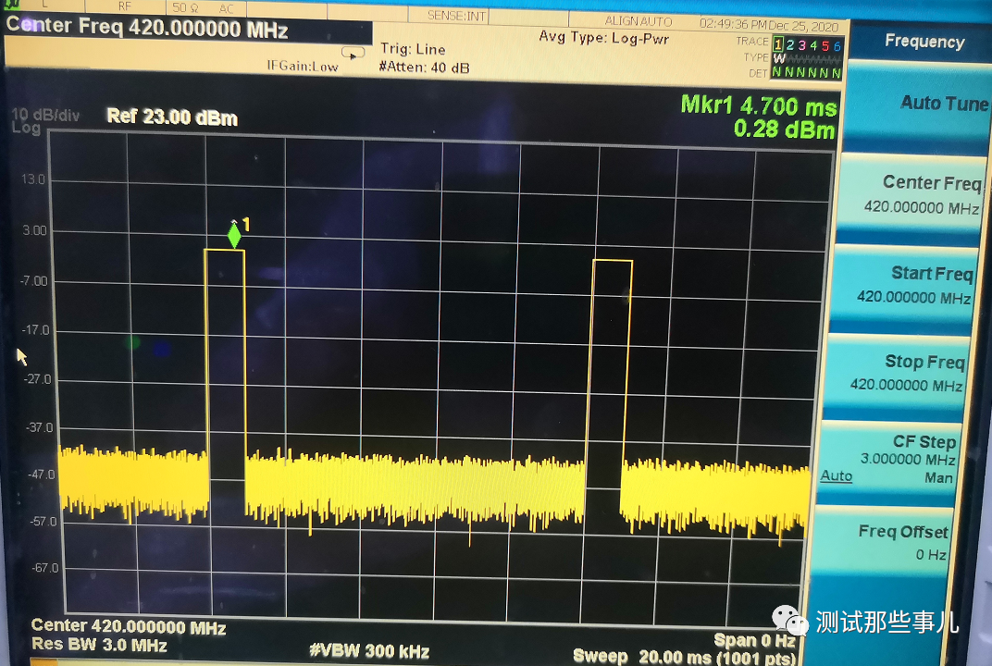The width and height of the screenshot is (992, 666).
Task: Click the SENSE:INT status indicator
Action: point(457,15)
